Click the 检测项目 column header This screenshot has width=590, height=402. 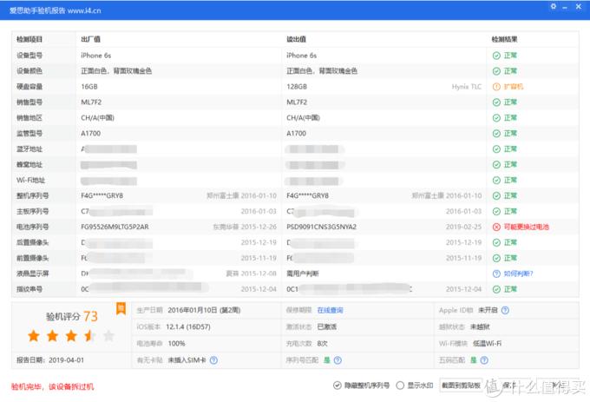(29, 39)
